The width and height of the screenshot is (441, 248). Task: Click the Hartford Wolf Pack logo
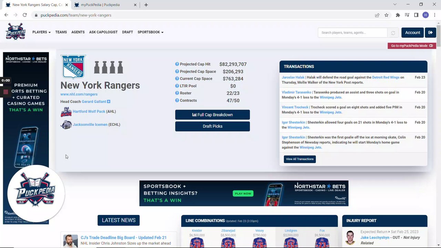point(66,112)
